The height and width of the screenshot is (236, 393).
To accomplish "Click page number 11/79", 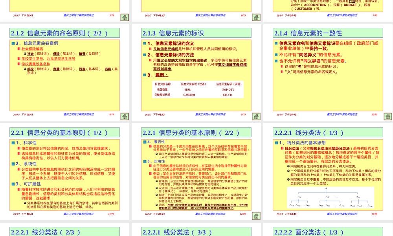I will coord(111,214).
